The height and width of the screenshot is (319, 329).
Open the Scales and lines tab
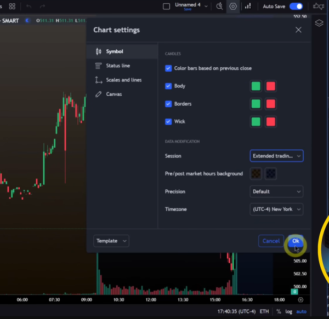pos(123,80)
